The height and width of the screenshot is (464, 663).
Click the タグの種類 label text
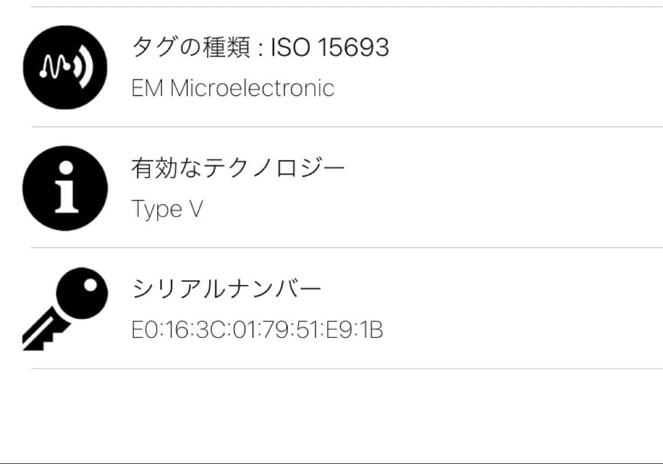pyautogui.click(x=189, y=47)
